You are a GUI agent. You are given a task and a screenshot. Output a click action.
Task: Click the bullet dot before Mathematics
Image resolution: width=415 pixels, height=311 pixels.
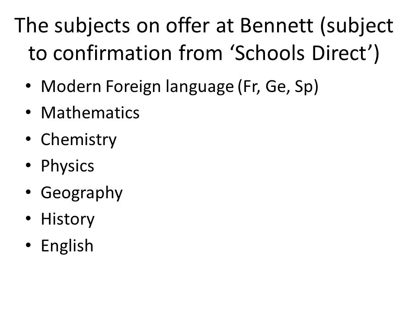[x=29, y=113]
